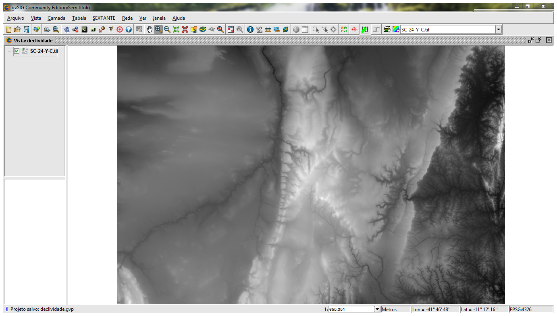Close the declividade view window
Screen dimensions: 557x316
tap(549, 40)
